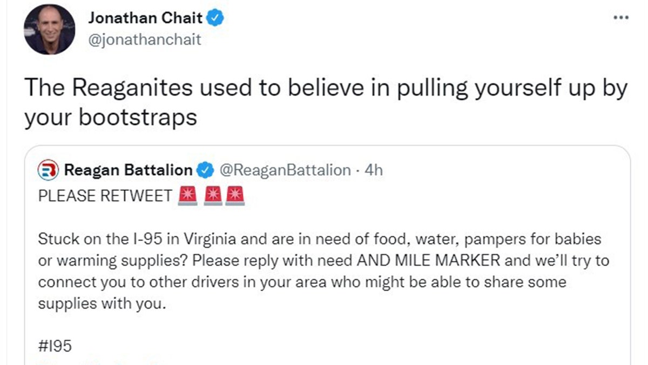Screen dimensions: 648x365
Task: Open the three-dot more options menu
Action: click(x=622, y=17)
